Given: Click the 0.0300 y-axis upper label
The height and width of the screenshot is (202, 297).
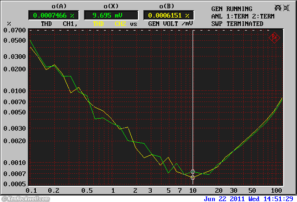Looking at the screenshot, I should [x=14, y=57].
